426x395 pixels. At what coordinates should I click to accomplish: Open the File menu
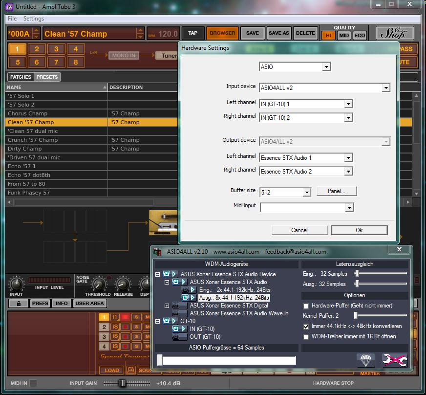point(12,19)
